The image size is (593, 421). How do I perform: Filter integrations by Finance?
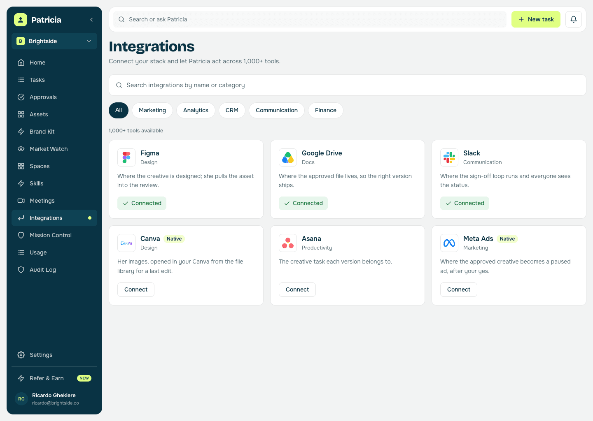(326, 110)
